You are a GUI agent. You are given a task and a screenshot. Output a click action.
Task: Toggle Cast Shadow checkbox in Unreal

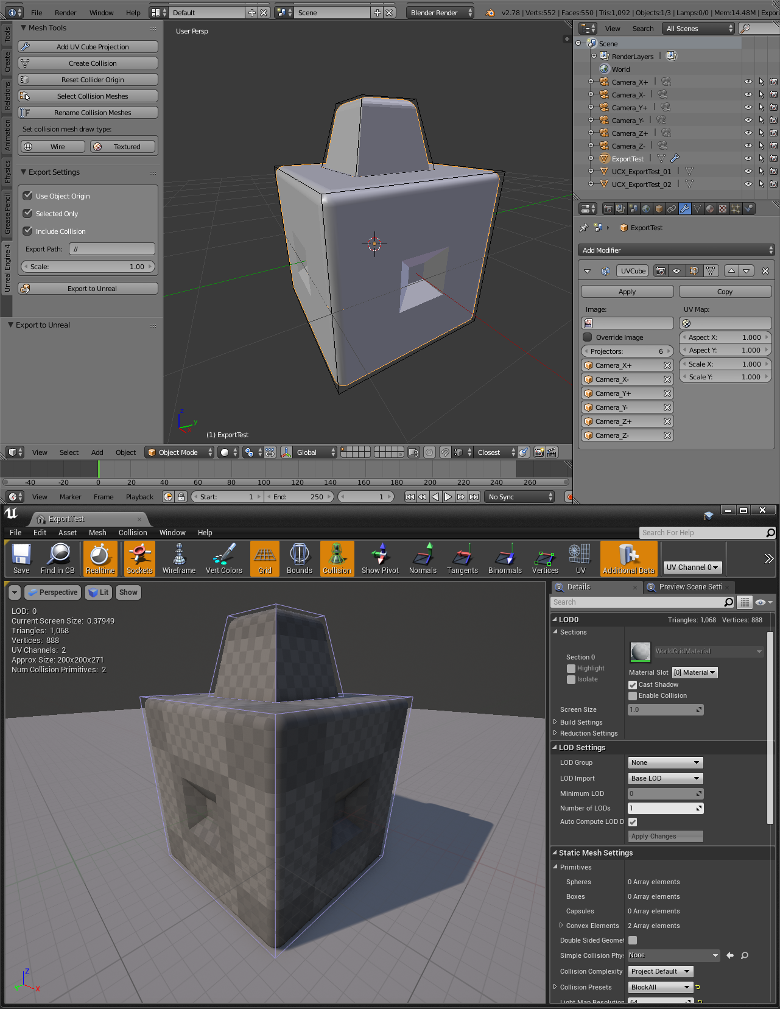pyautogui.click(x=633, y=684)
